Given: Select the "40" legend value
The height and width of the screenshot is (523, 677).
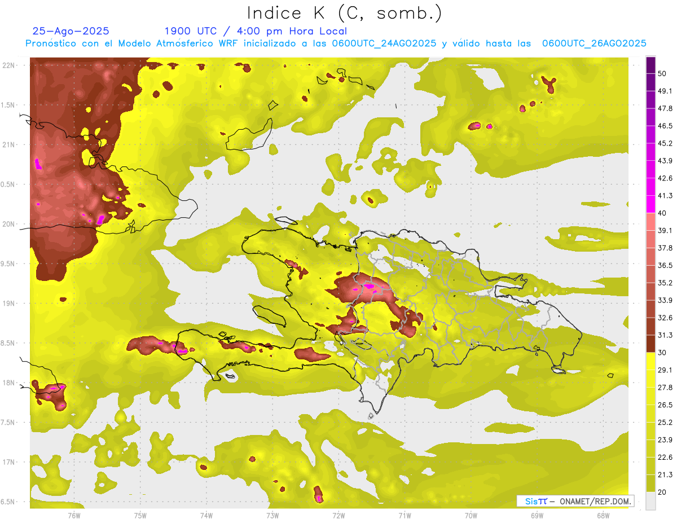Looking at the screenshot, I should click(x=663, y=213).
